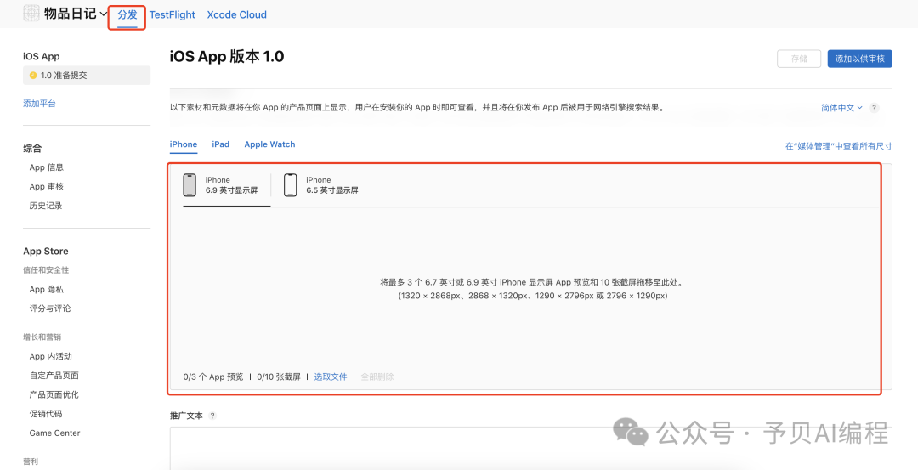Click the 添加平台 link
Viewport: 918px width, 470px height.
pos(39,104)
